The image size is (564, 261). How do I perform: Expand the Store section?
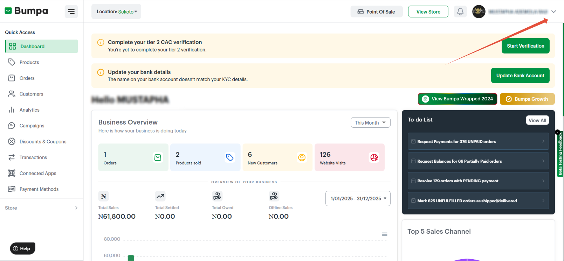coord(41,208)
